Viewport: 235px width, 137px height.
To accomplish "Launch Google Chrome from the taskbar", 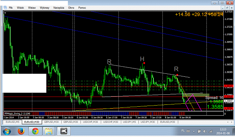I will coord(35,131).
